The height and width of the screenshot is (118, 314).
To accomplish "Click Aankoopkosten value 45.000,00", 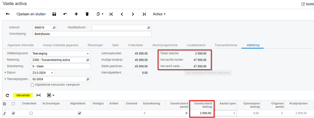I will tap(141, 54).
